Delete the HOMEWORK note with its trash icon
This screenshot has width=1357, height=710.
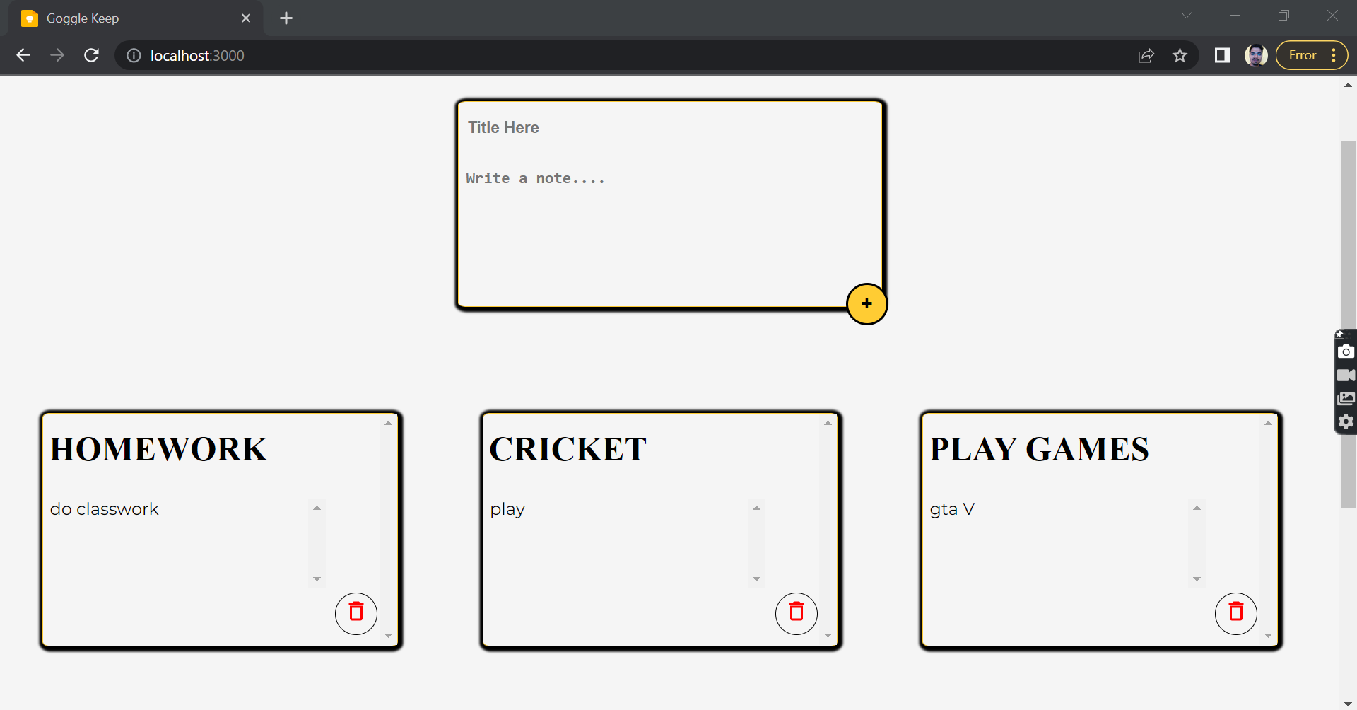pyautogui.click(x=356, y=613)
